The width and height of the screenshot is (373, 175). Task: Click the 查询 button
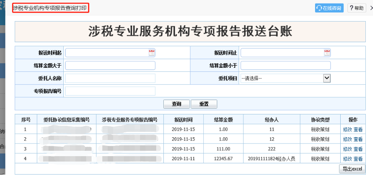(x=176, y=104)
